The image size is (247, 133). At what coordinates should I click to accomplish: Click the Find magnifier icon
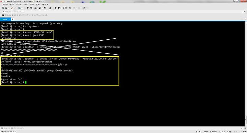point(31,8)
